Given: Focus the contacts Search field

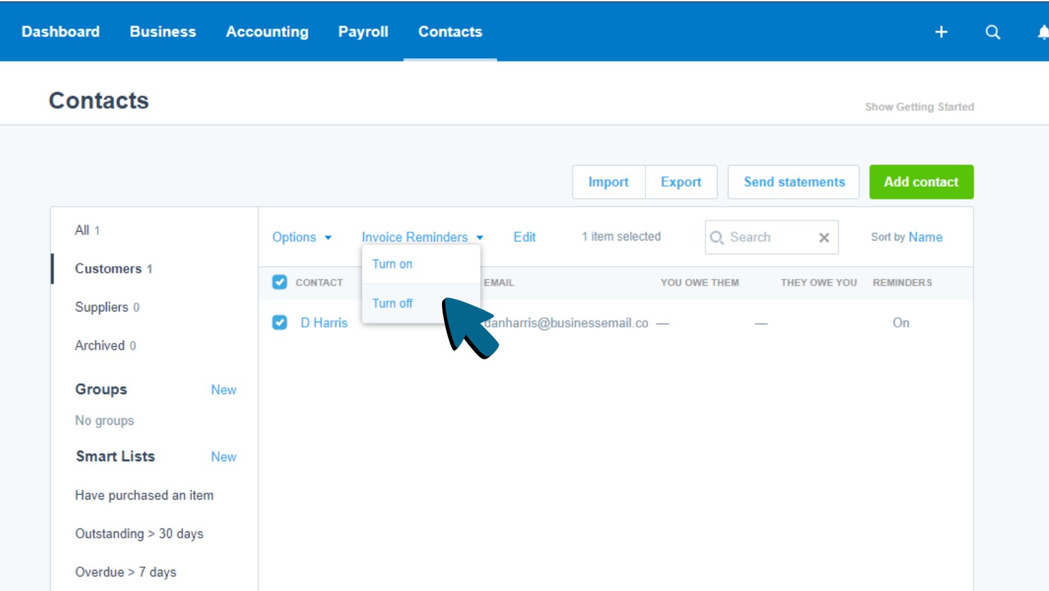Looking at the screenshot, I should pyautogui.click(x=771, y=237).
